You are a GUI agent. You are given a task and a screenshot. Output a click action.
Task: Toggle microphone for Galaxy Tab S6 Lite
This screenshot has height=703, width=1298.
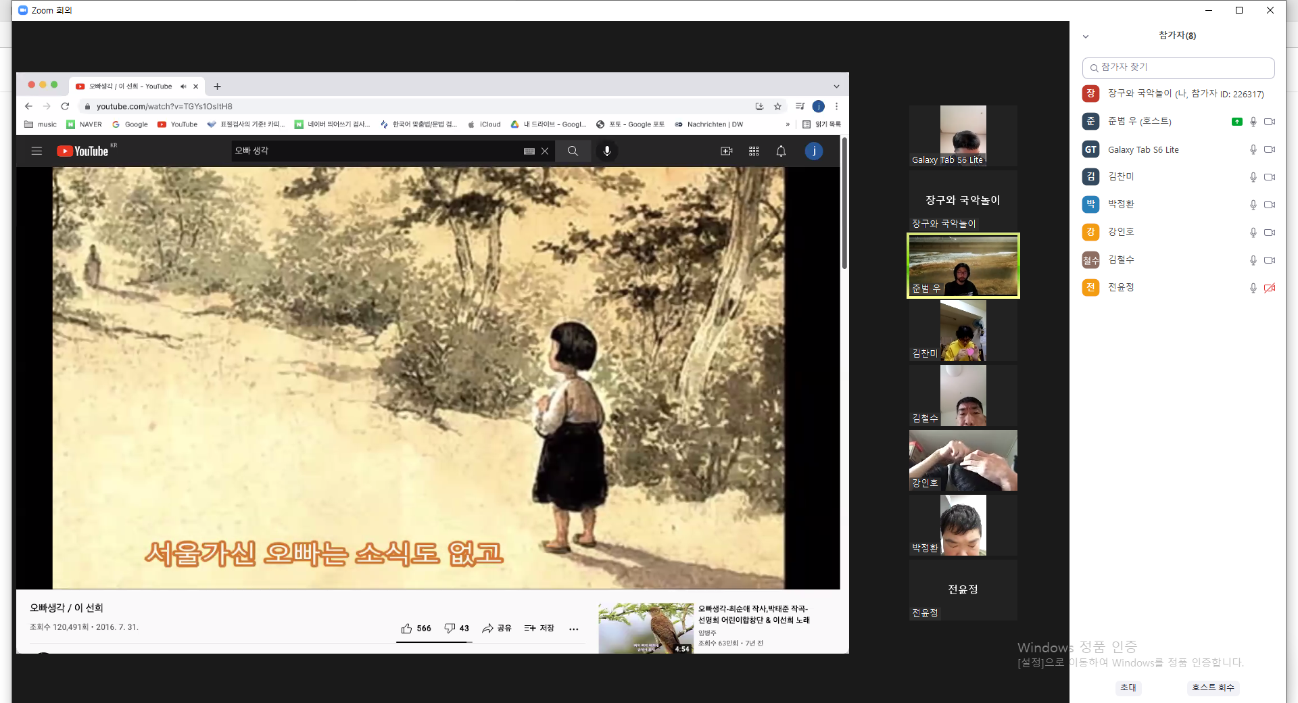pos(1253,149)
